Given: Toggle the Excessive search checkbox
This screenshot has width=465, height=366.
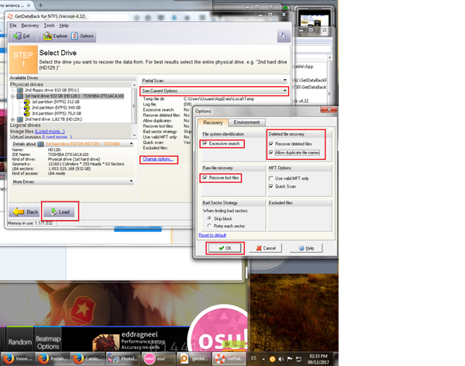Looking at the screenshot, I should click(x=205, y=143).
